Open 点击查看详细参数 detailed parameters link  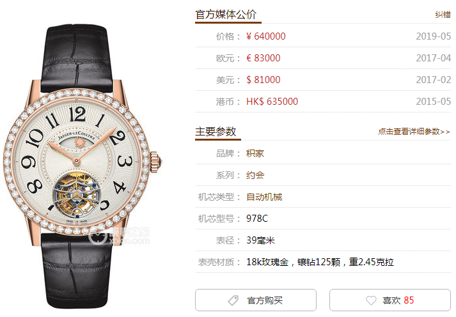pyautogui.click(x=414, y=132)
